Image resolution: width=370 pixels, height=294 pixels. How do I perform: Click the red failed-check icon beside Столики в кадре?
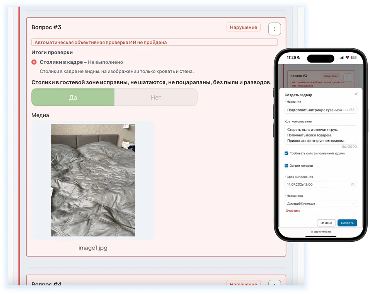[x=34, y=62]
